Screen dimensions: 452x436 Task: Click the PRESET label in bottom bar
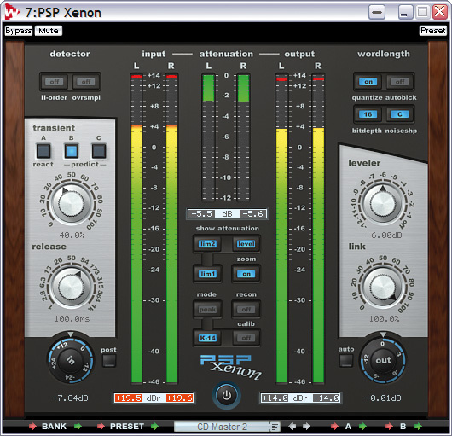pos(127,427)
